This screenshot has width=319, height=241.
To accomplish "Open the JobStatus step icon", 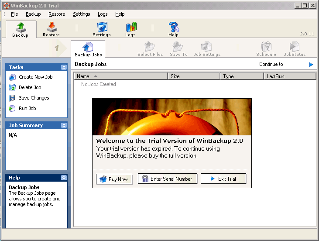I will (295, 49).
